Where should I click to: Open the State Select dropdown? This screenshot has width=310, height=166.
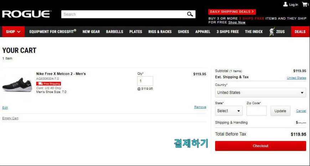pos(229,111)
